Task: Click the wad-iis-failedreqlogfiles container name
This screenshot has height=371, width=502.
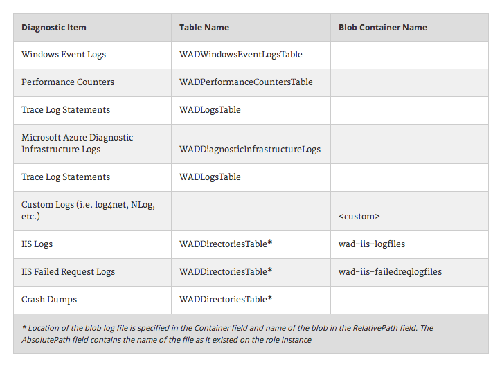Action: (x=390, y=272)
